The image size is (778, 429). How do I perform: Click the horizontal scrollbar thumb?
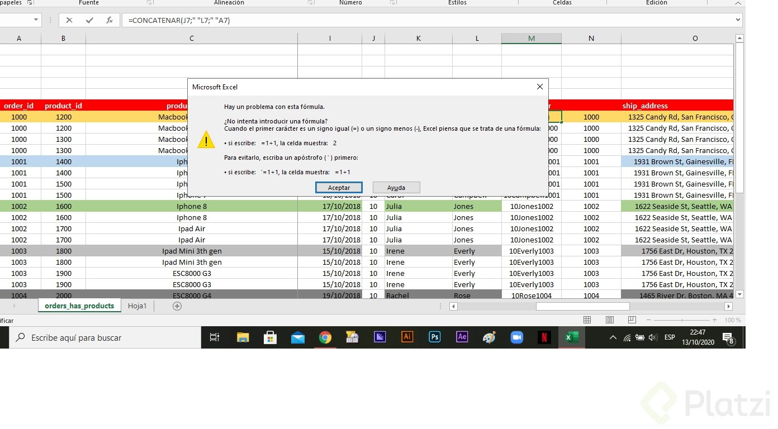pyautogui.click(x=582, y=306)
